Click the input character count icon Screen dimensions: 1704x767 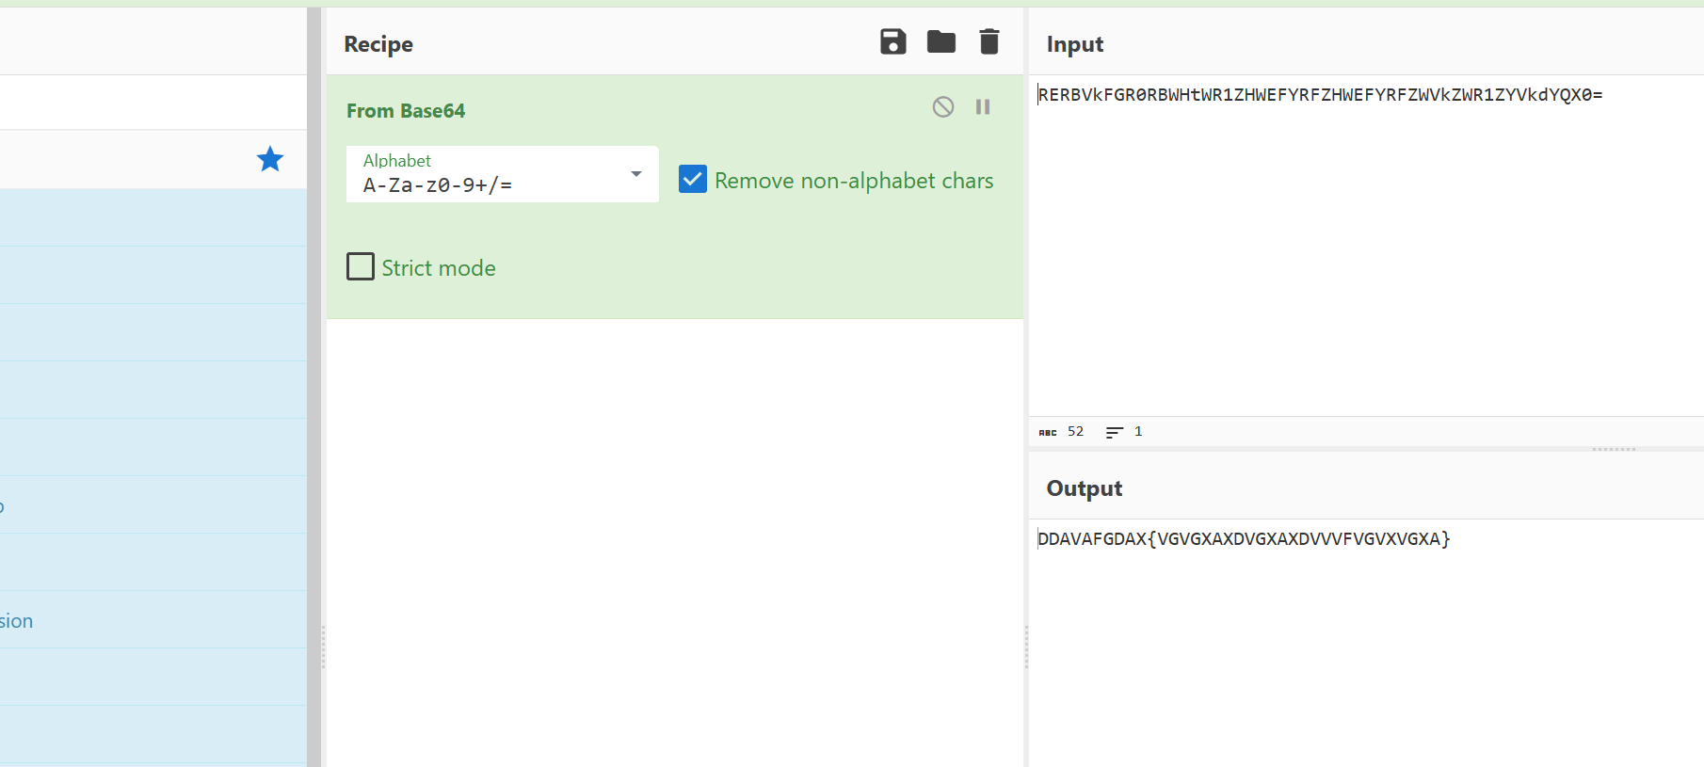click(1048, 432)
